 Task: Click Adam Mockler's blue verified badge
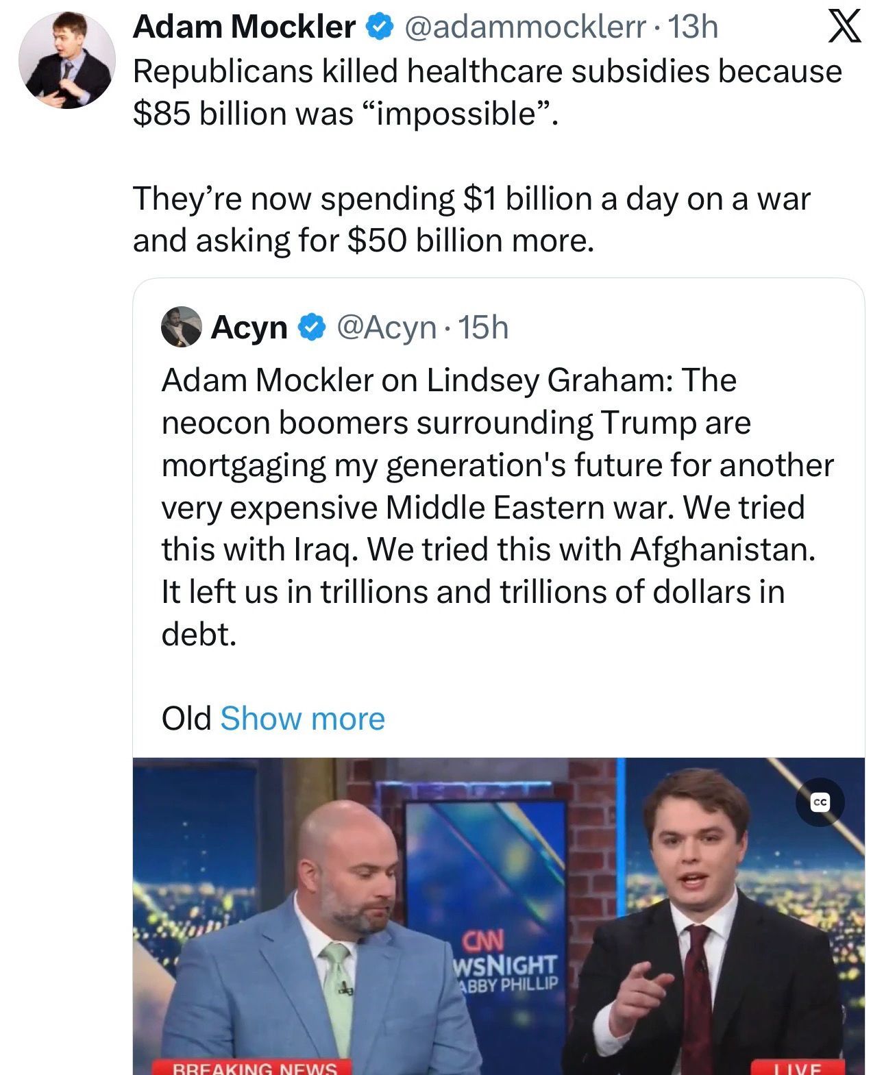(x=379, y=27)
